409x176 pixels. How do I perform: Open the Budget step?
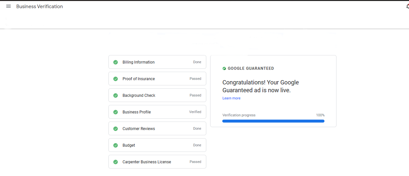(x=157, y=145)
